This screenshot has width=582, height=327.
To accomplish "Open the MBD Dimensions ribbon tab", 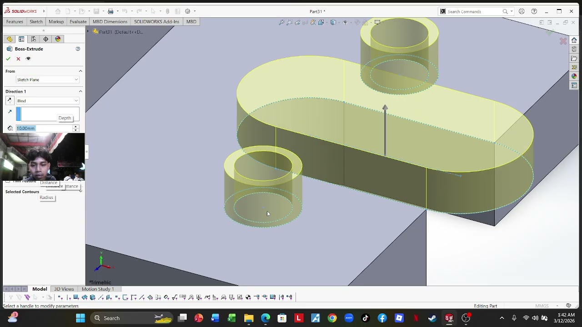I will pos(110,21).
